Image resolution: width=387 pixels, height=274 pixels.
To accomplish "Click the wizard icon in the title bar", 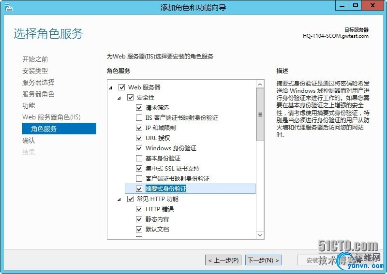I will coord(8,7).
